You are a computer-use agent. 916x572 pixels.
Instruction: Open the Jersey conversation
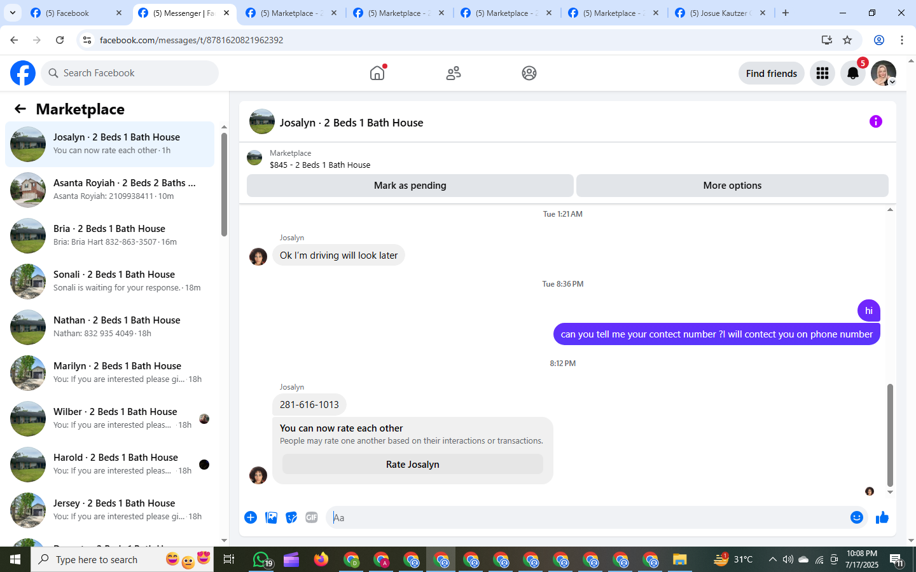(109, 510)
